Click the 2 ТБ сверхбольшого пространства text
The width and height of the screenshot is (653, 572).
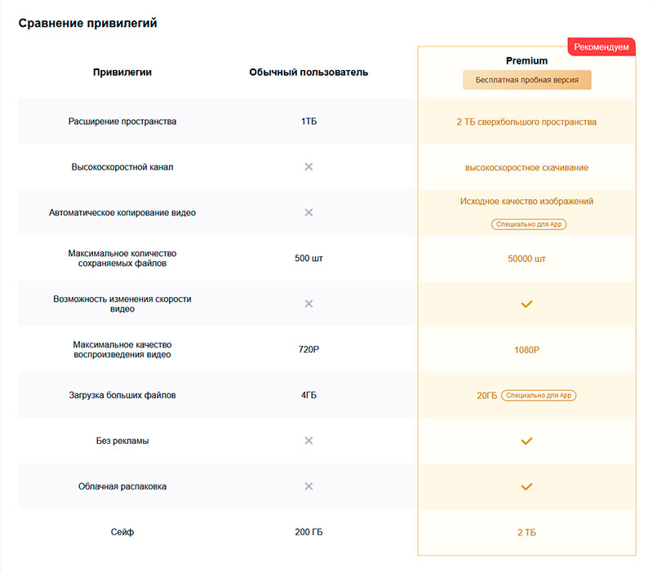click(x=526, y=122)
